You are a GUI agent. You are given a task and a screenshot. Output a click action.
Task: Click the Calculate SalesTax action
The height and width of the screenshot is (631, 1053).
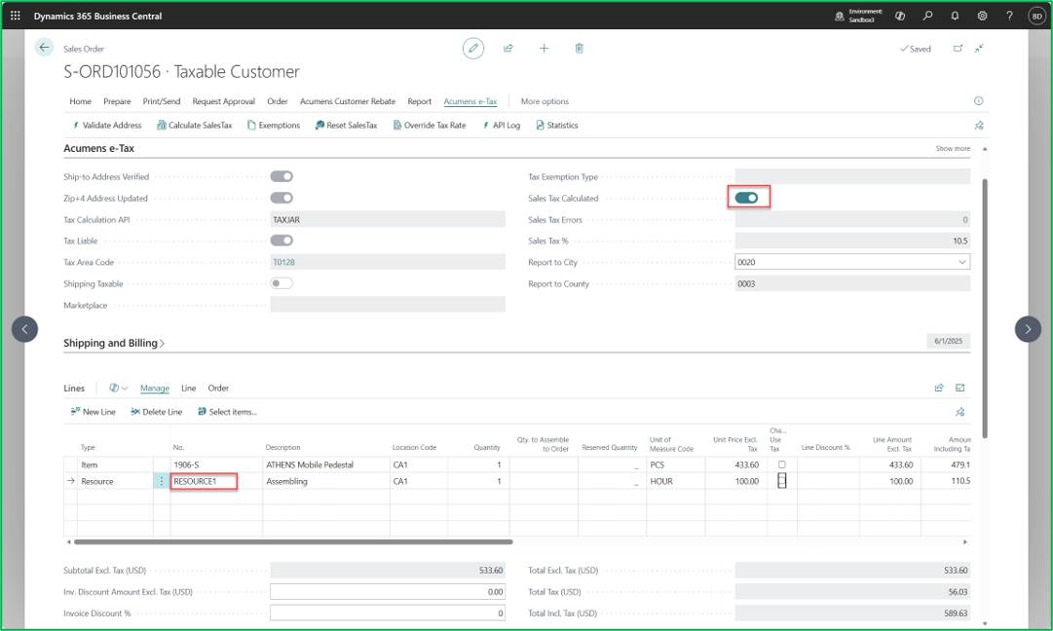[x=194, y=126]
